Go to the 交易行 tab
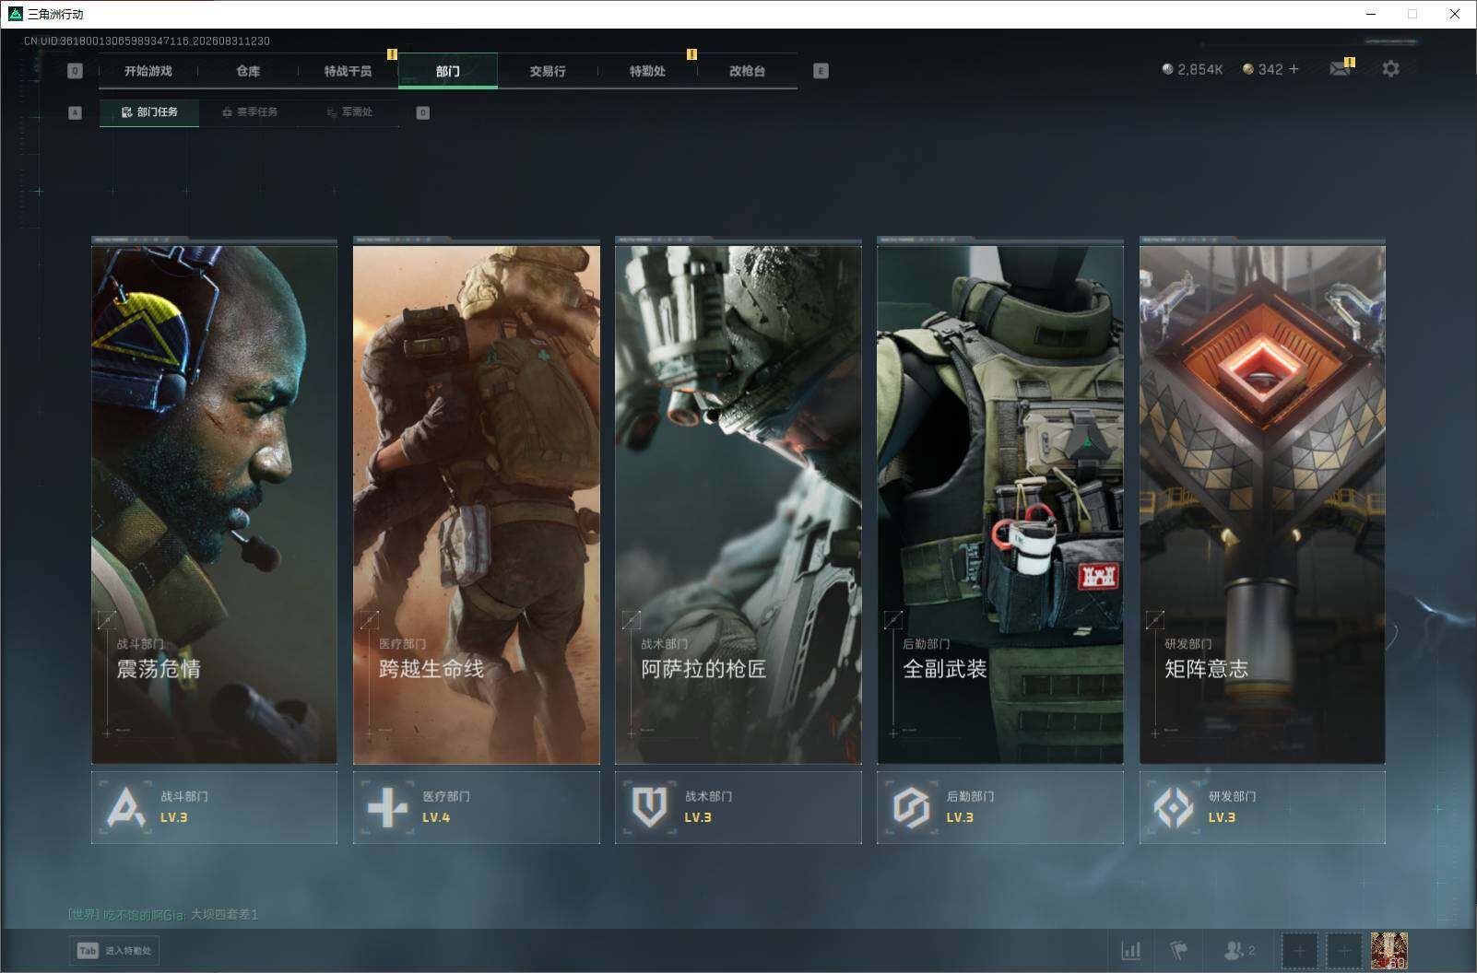Image resolution: width=1477 pixels, height=973 pixels. [x=548, y=71]
